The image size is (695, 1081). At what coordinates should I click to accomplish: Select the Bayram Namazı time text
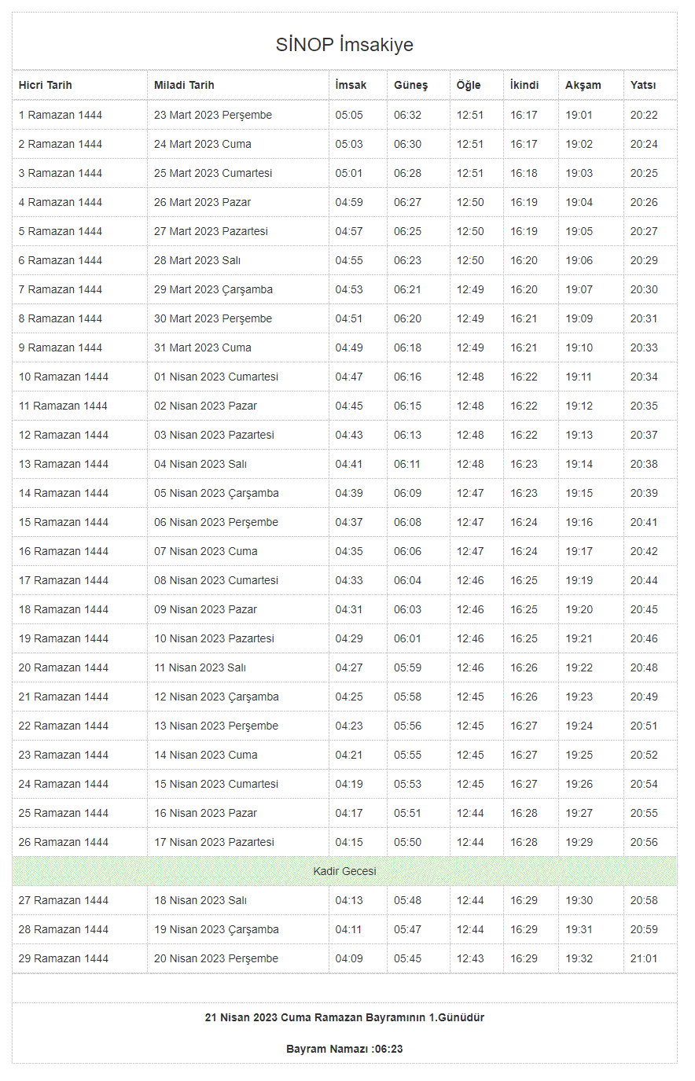click(344, 1049)
